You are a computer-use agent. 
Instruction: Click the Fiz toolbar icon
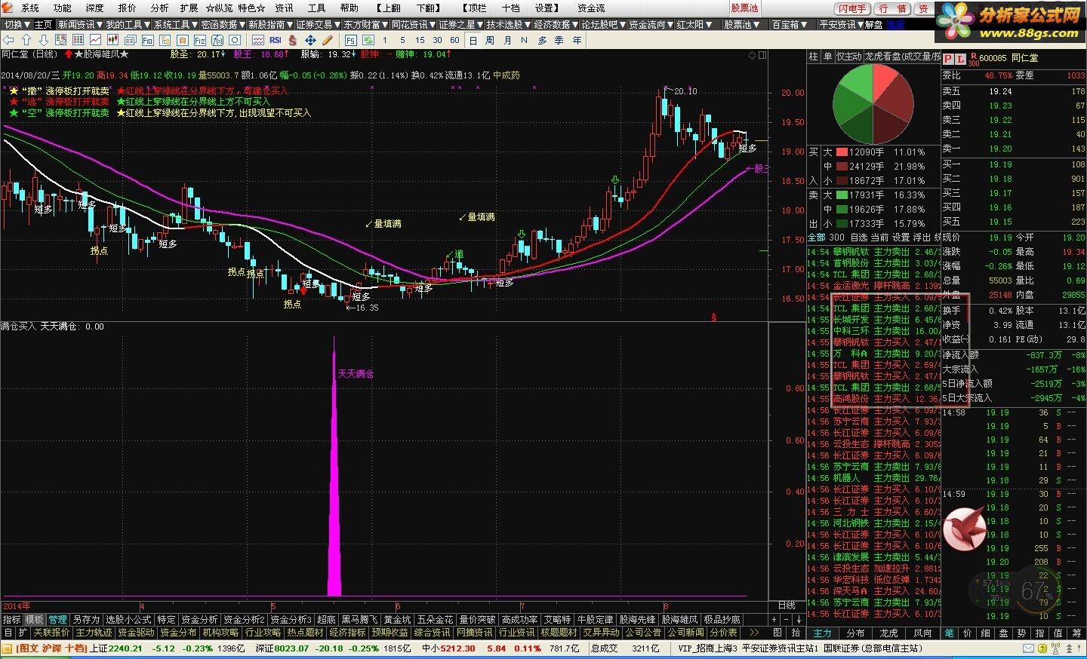(200, 40)
